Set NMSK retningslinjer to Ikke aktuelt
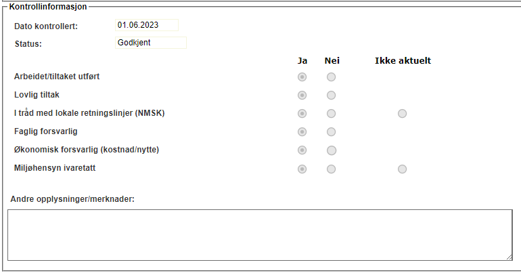The width and height of the screenshot is (521, 273). click(x=402, y=113)
